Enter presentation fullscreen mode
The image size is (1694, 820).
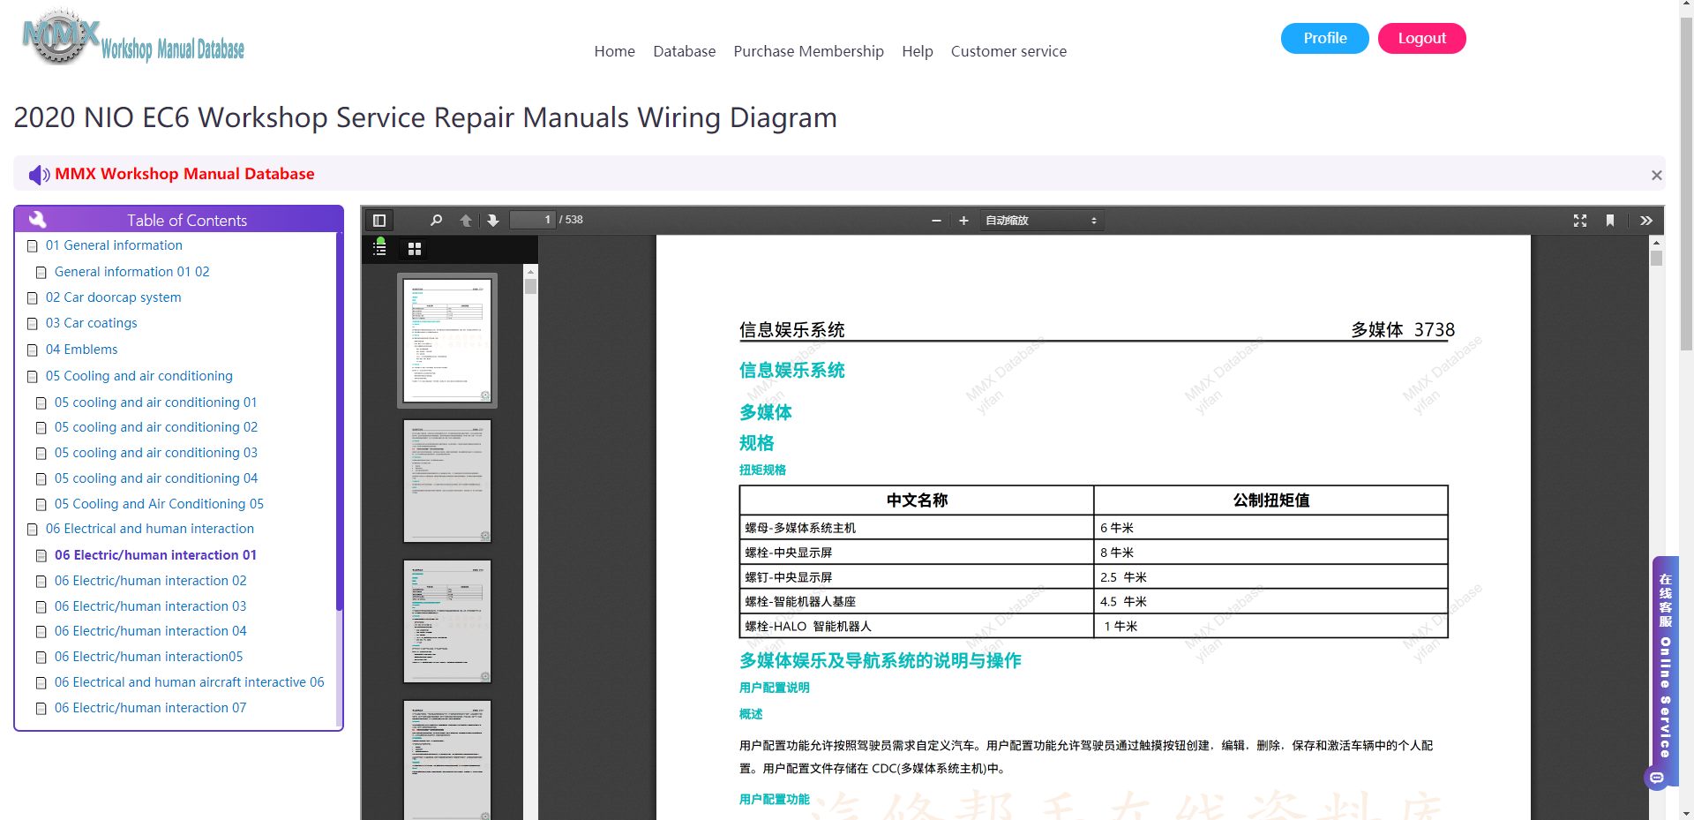pyautogui.click(x=1580, y=221)
